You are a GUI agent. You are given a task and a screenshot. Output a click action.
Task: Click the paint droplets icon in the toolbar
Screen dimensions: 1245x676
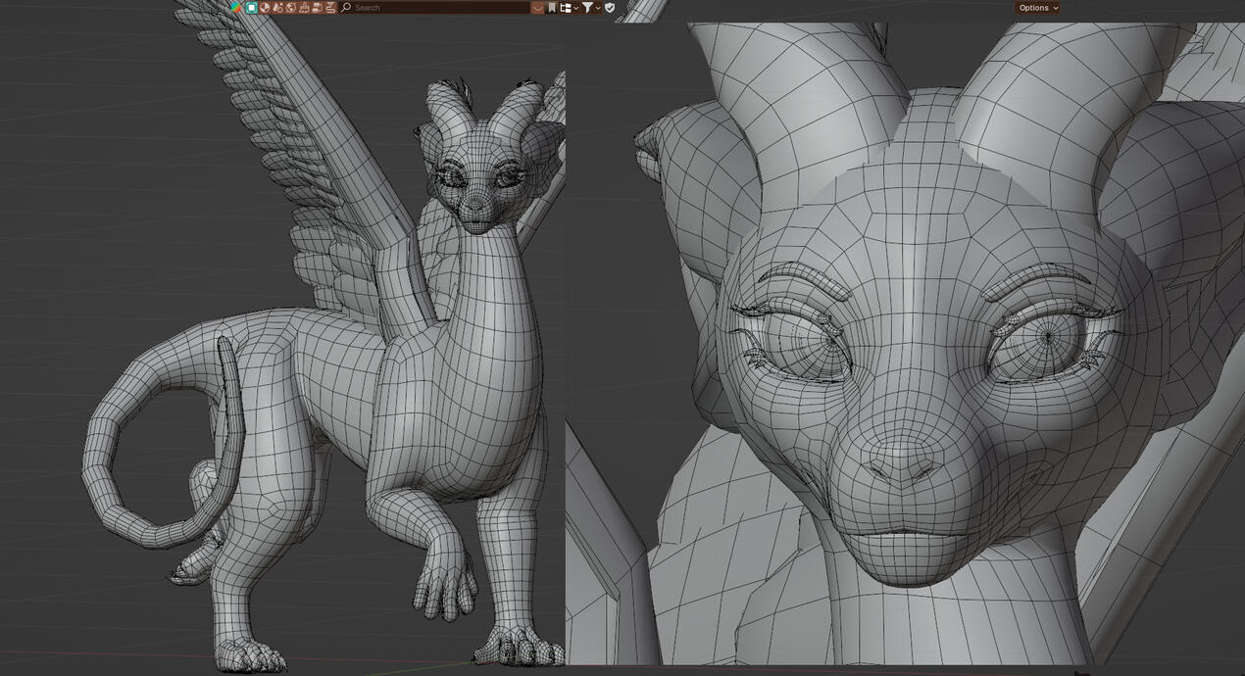point(276,7)
